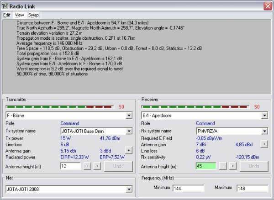This screenshot has height=200, width=274.
Task: Increase receiver antenna height with plus button
Action: [233, 166]
